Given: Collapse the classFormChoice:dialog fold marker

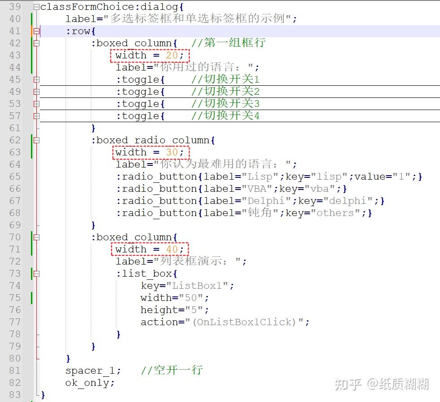Looking at the screenshot, I should pos(36,7).
